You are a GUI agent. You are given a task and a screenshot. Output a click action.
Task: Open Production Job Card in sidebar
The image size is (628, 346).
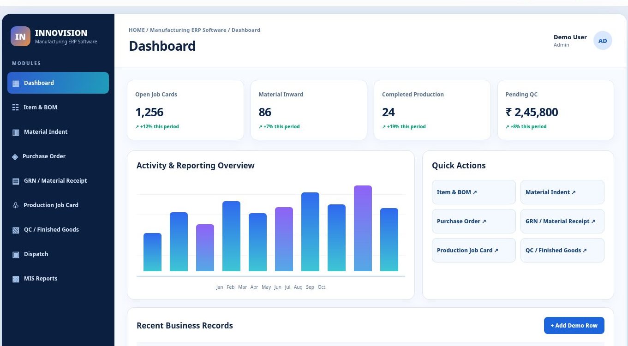pos(58,205)
